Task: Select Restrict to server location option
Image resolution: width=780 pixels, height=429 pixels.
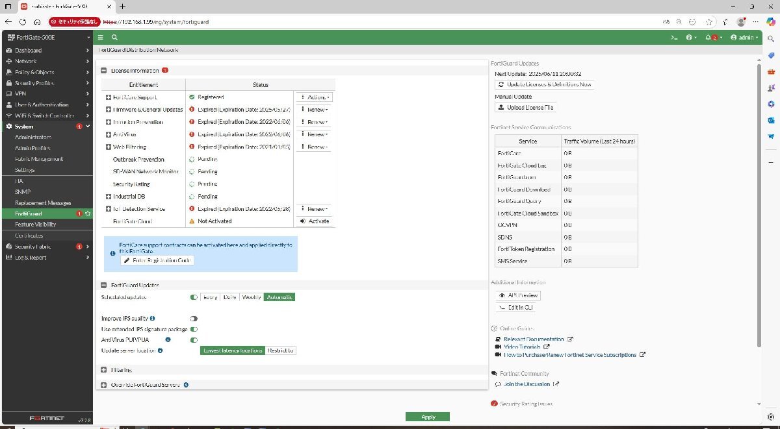Action: point(281,350)
